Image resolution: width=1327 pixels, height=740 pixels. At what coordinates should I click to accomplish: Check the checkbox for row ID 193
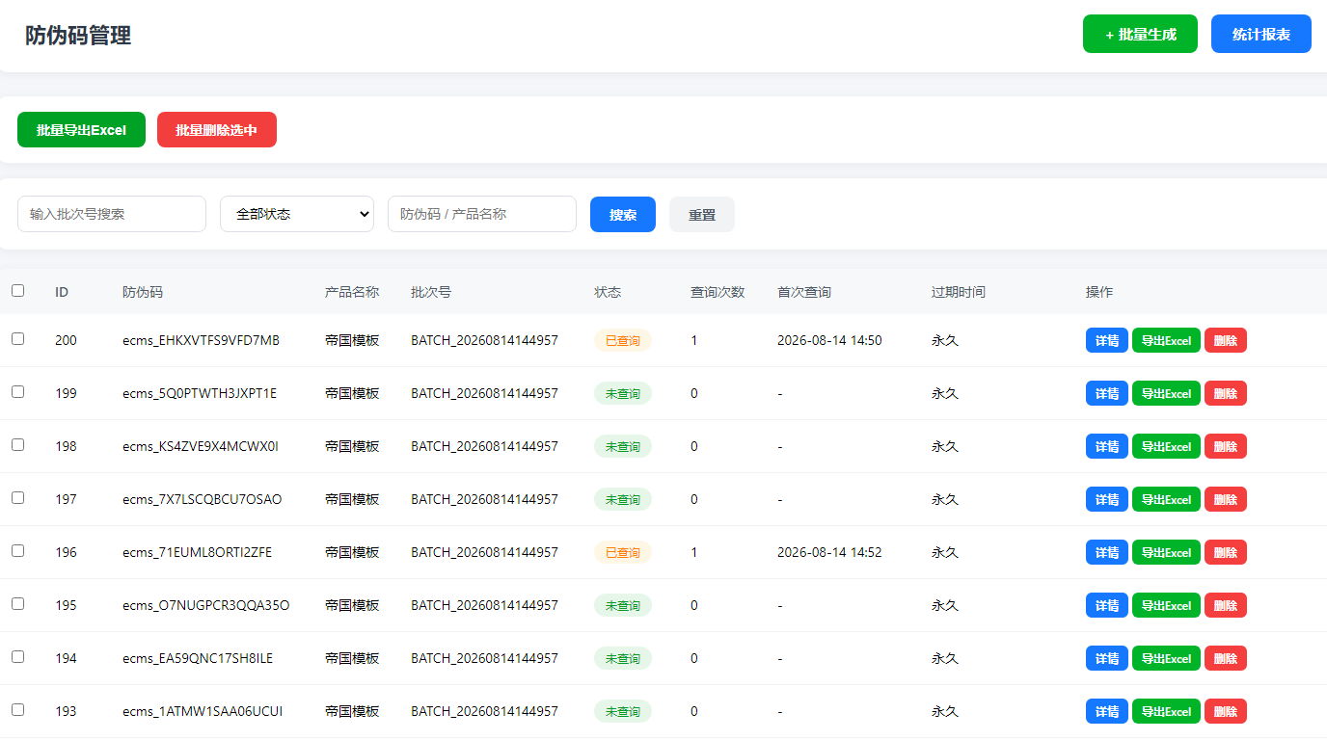point(17,710)
